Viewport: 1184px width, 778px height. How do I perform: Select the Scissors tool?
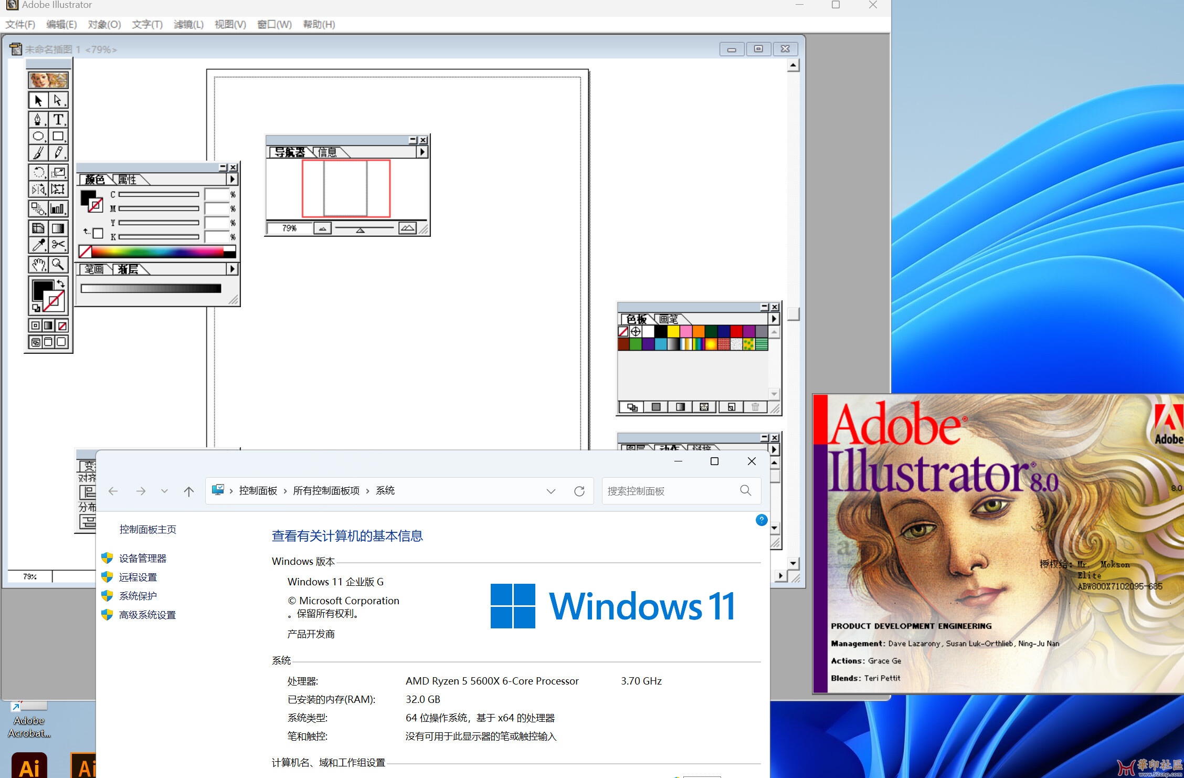point(58,245)
